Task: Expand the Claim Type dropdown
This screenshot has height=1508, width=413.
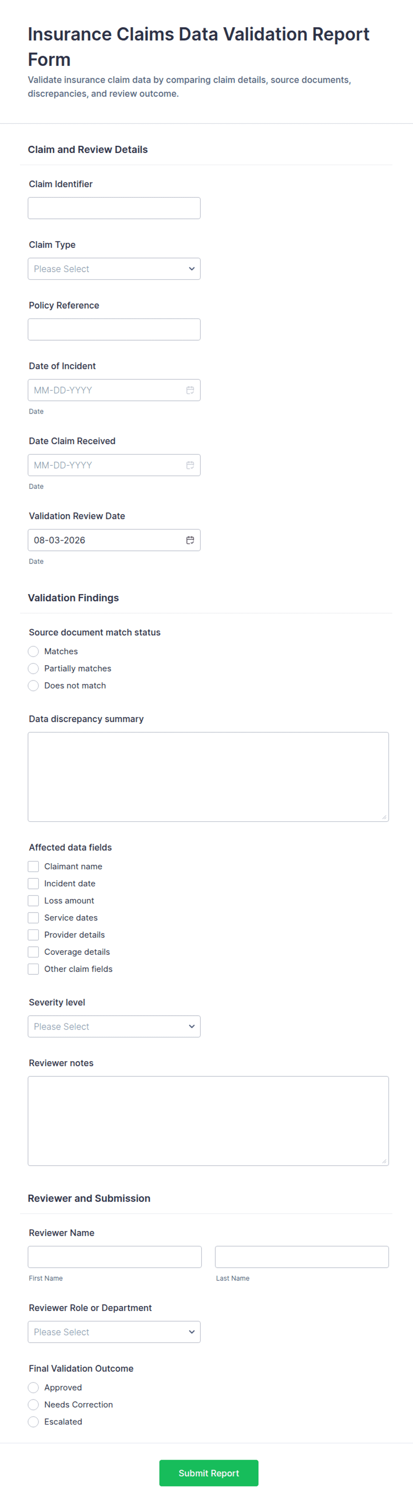Action: pos(114,269)
